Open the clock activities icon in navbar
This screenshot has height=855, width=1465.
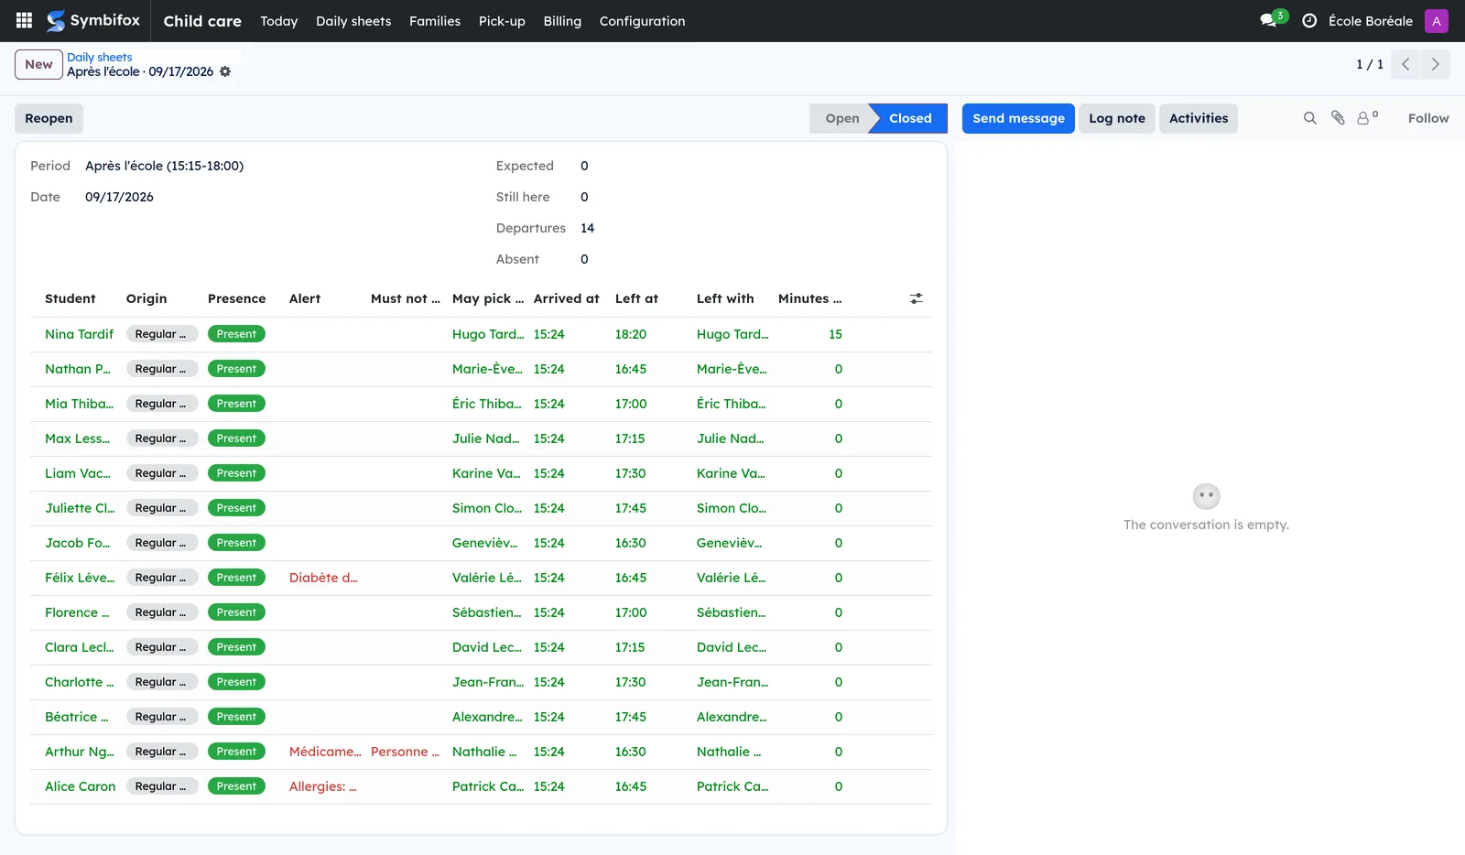1309,20
